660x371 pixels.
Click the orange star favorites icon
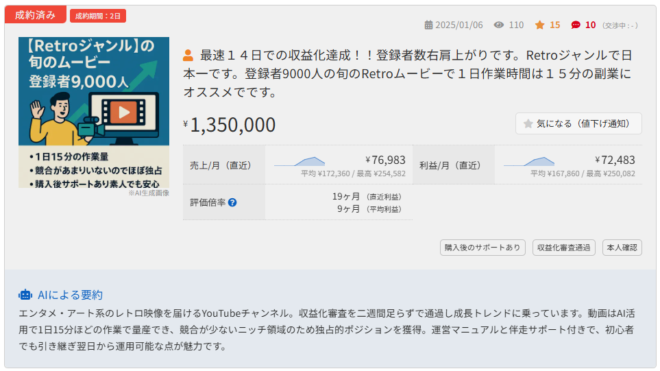pos(539,25)
